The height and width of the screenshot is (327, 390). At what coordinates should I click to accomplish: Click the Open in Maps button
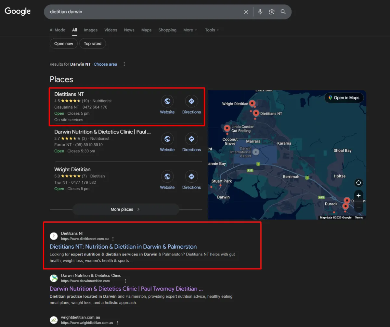[344, 98]
